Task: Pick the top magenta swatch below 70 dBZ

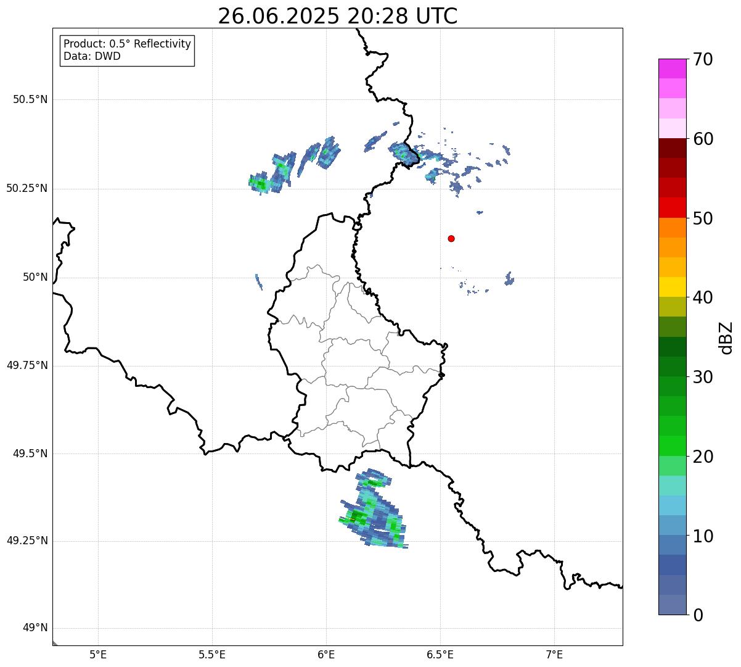Action: pyautogui.click(x=672, y=68)
